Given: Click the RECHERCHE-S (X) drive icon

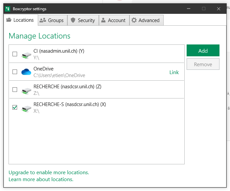Looking at the screenshot, I should pyautogui.click(x=26, y=108).
